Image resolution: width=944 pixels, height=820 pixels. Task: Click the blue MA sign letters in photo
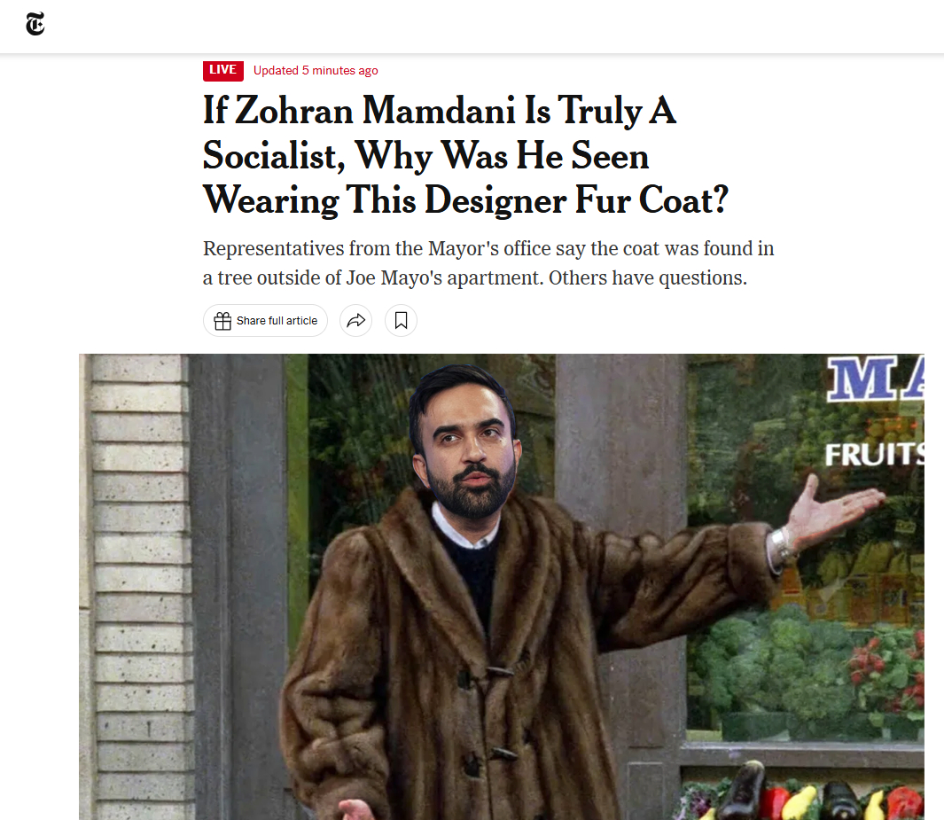click(x=875, y=379)
